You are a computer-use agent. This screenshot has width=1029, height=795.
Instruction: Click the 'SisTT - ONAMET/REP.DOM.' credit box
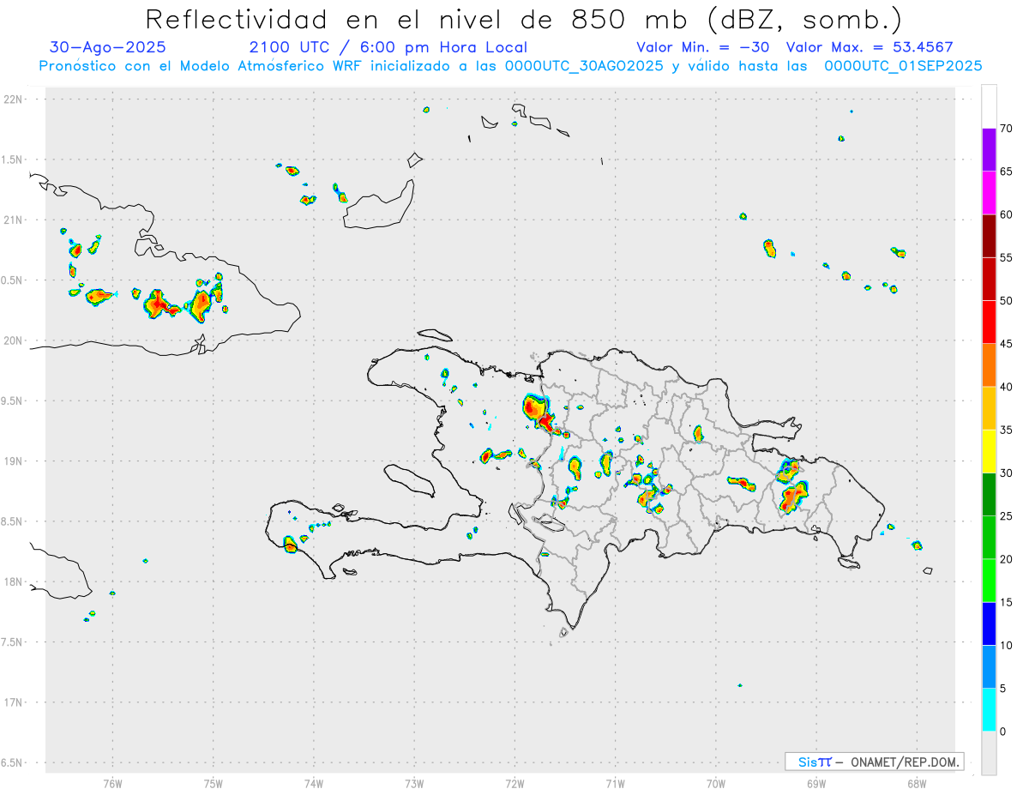(874, 762)
